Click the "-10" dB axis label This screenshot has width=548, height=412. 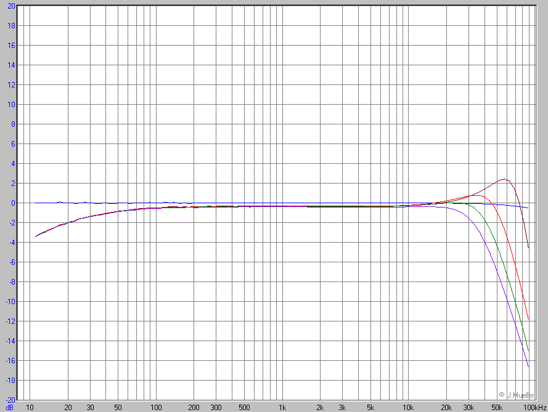(10, 302)
